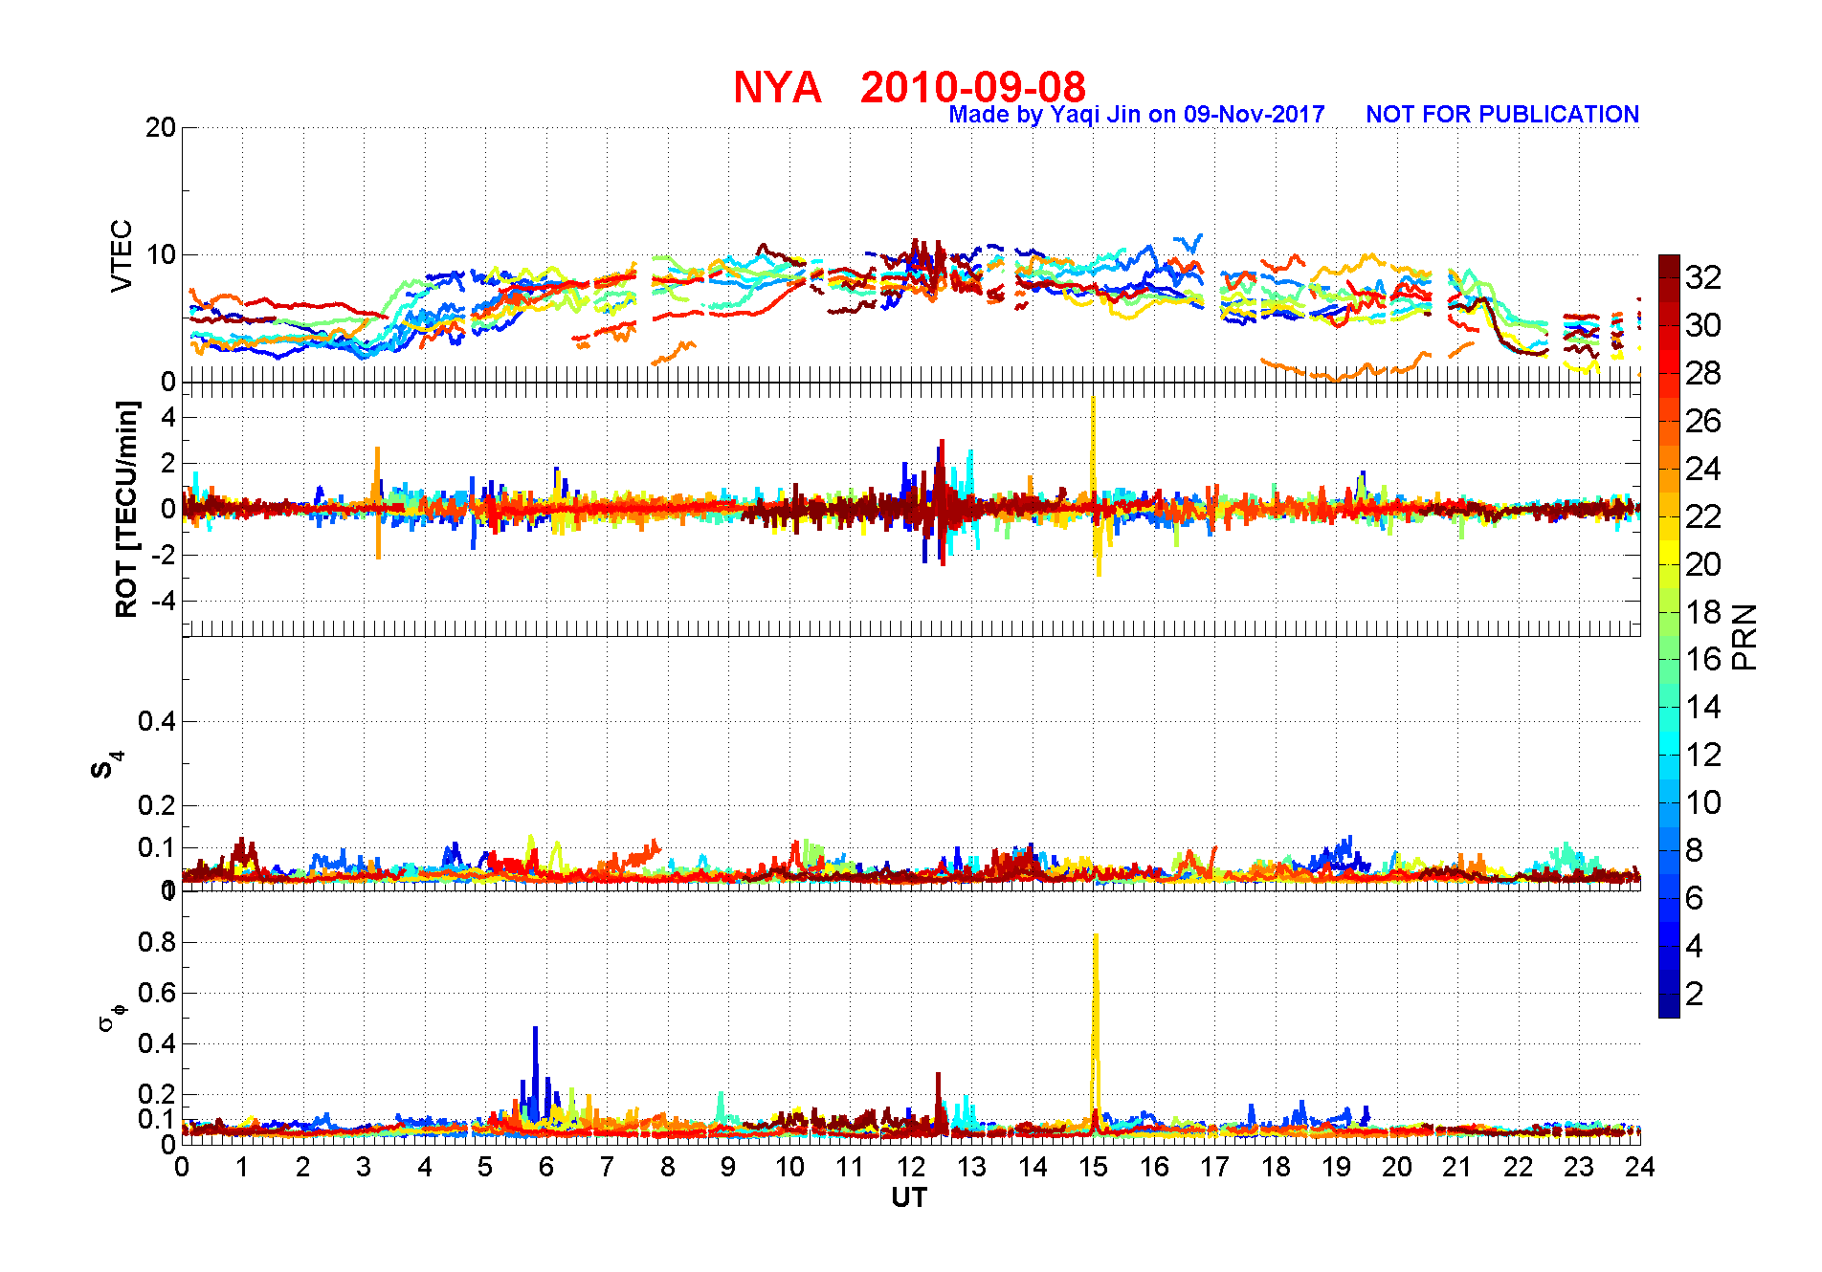Click the red title "NYA 2010-09-08"
The width and height of the screenshot is (1822, 1272).
[909, 87]
